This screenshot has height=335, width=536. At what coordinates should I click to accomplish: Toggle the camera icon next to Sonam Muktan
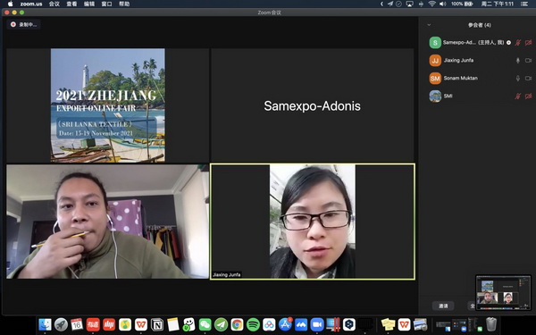(529, 79)
